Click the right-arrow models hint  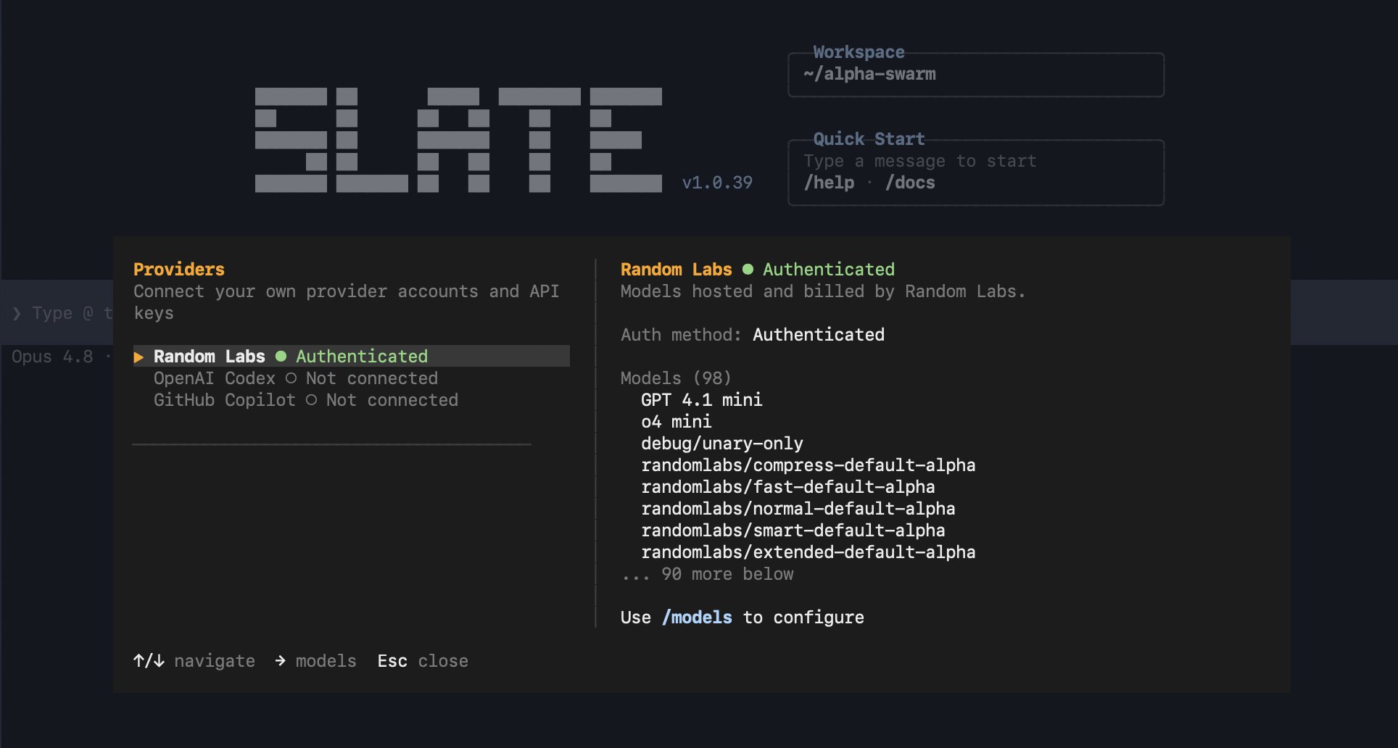tap(315, 661)
